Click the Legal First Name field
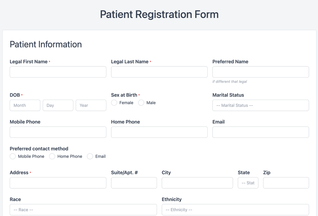Screen dimensions: 318x216 coord(58,72)
